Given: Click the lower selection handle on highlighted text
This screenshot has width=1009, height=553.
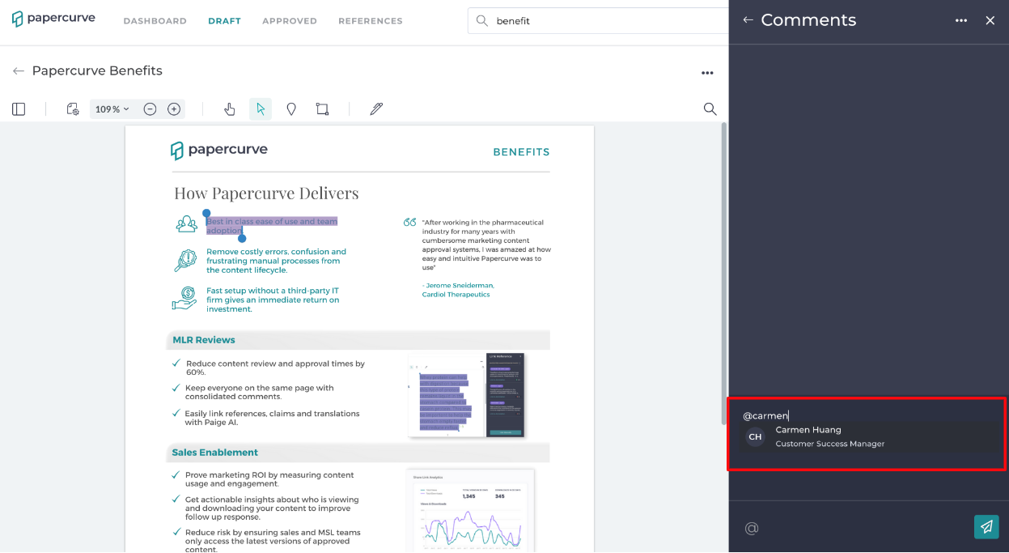Looking at the screenshot, I should pyautogui.click(x=242, y=238).
